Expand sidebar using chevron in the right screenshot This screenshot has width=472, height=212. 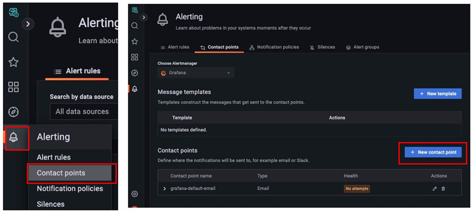(144, 17)
